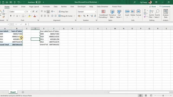The width and height of the screenshot is (173, 97).
Task: Decrease Decimal icon
Action: pyautogui.click(x=95, y=16)
